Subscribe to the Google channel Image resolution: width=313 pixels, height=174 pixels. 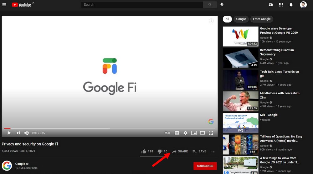[x=205, y=166]
